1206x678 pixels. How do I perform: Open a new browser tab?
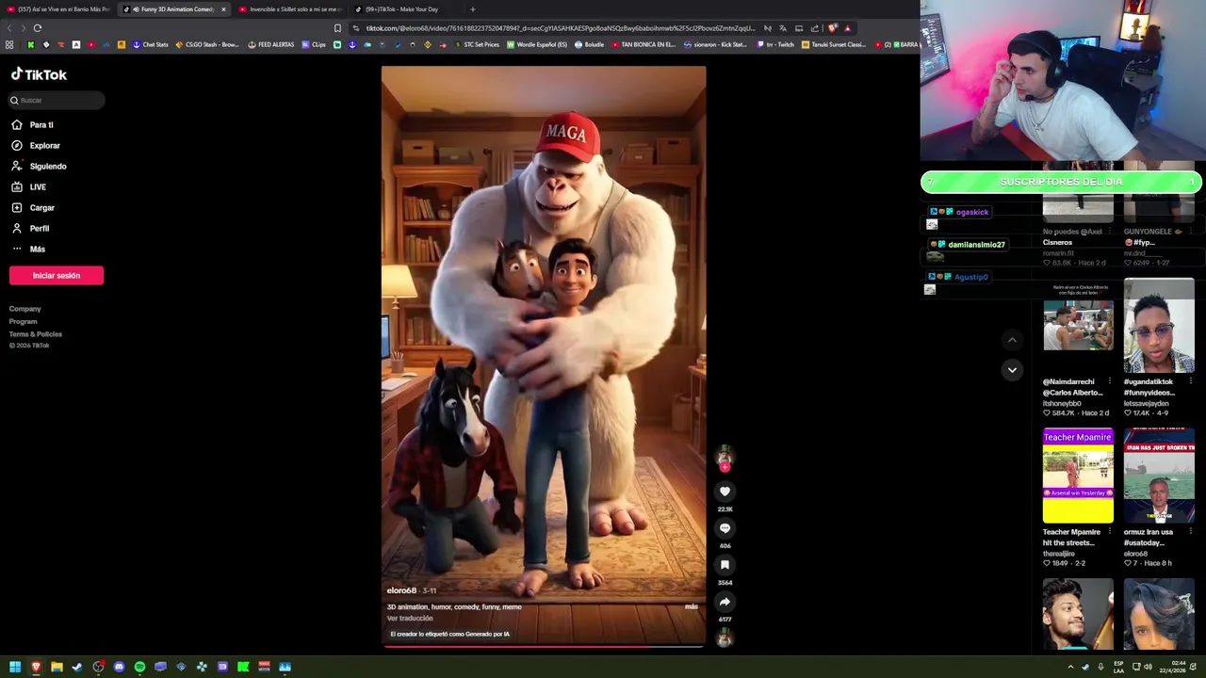[x=472, y=9]
